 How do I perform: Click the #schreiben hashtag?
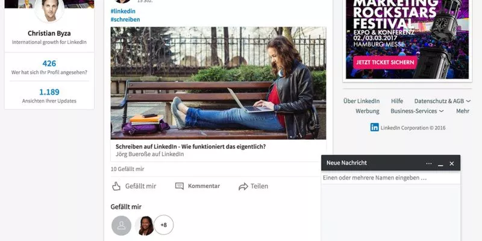[x=125, y=19]
